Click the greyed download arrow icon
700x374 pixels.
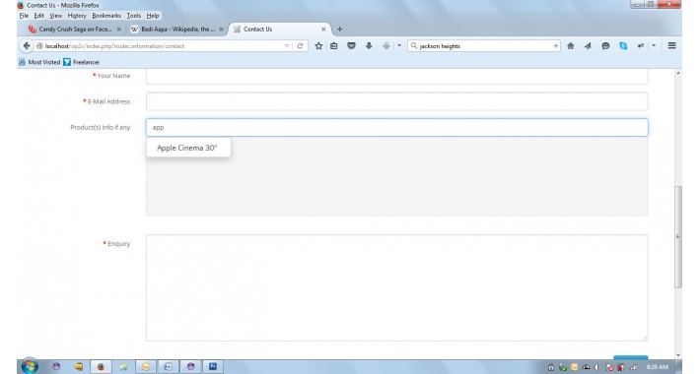(x=386, y=46)
